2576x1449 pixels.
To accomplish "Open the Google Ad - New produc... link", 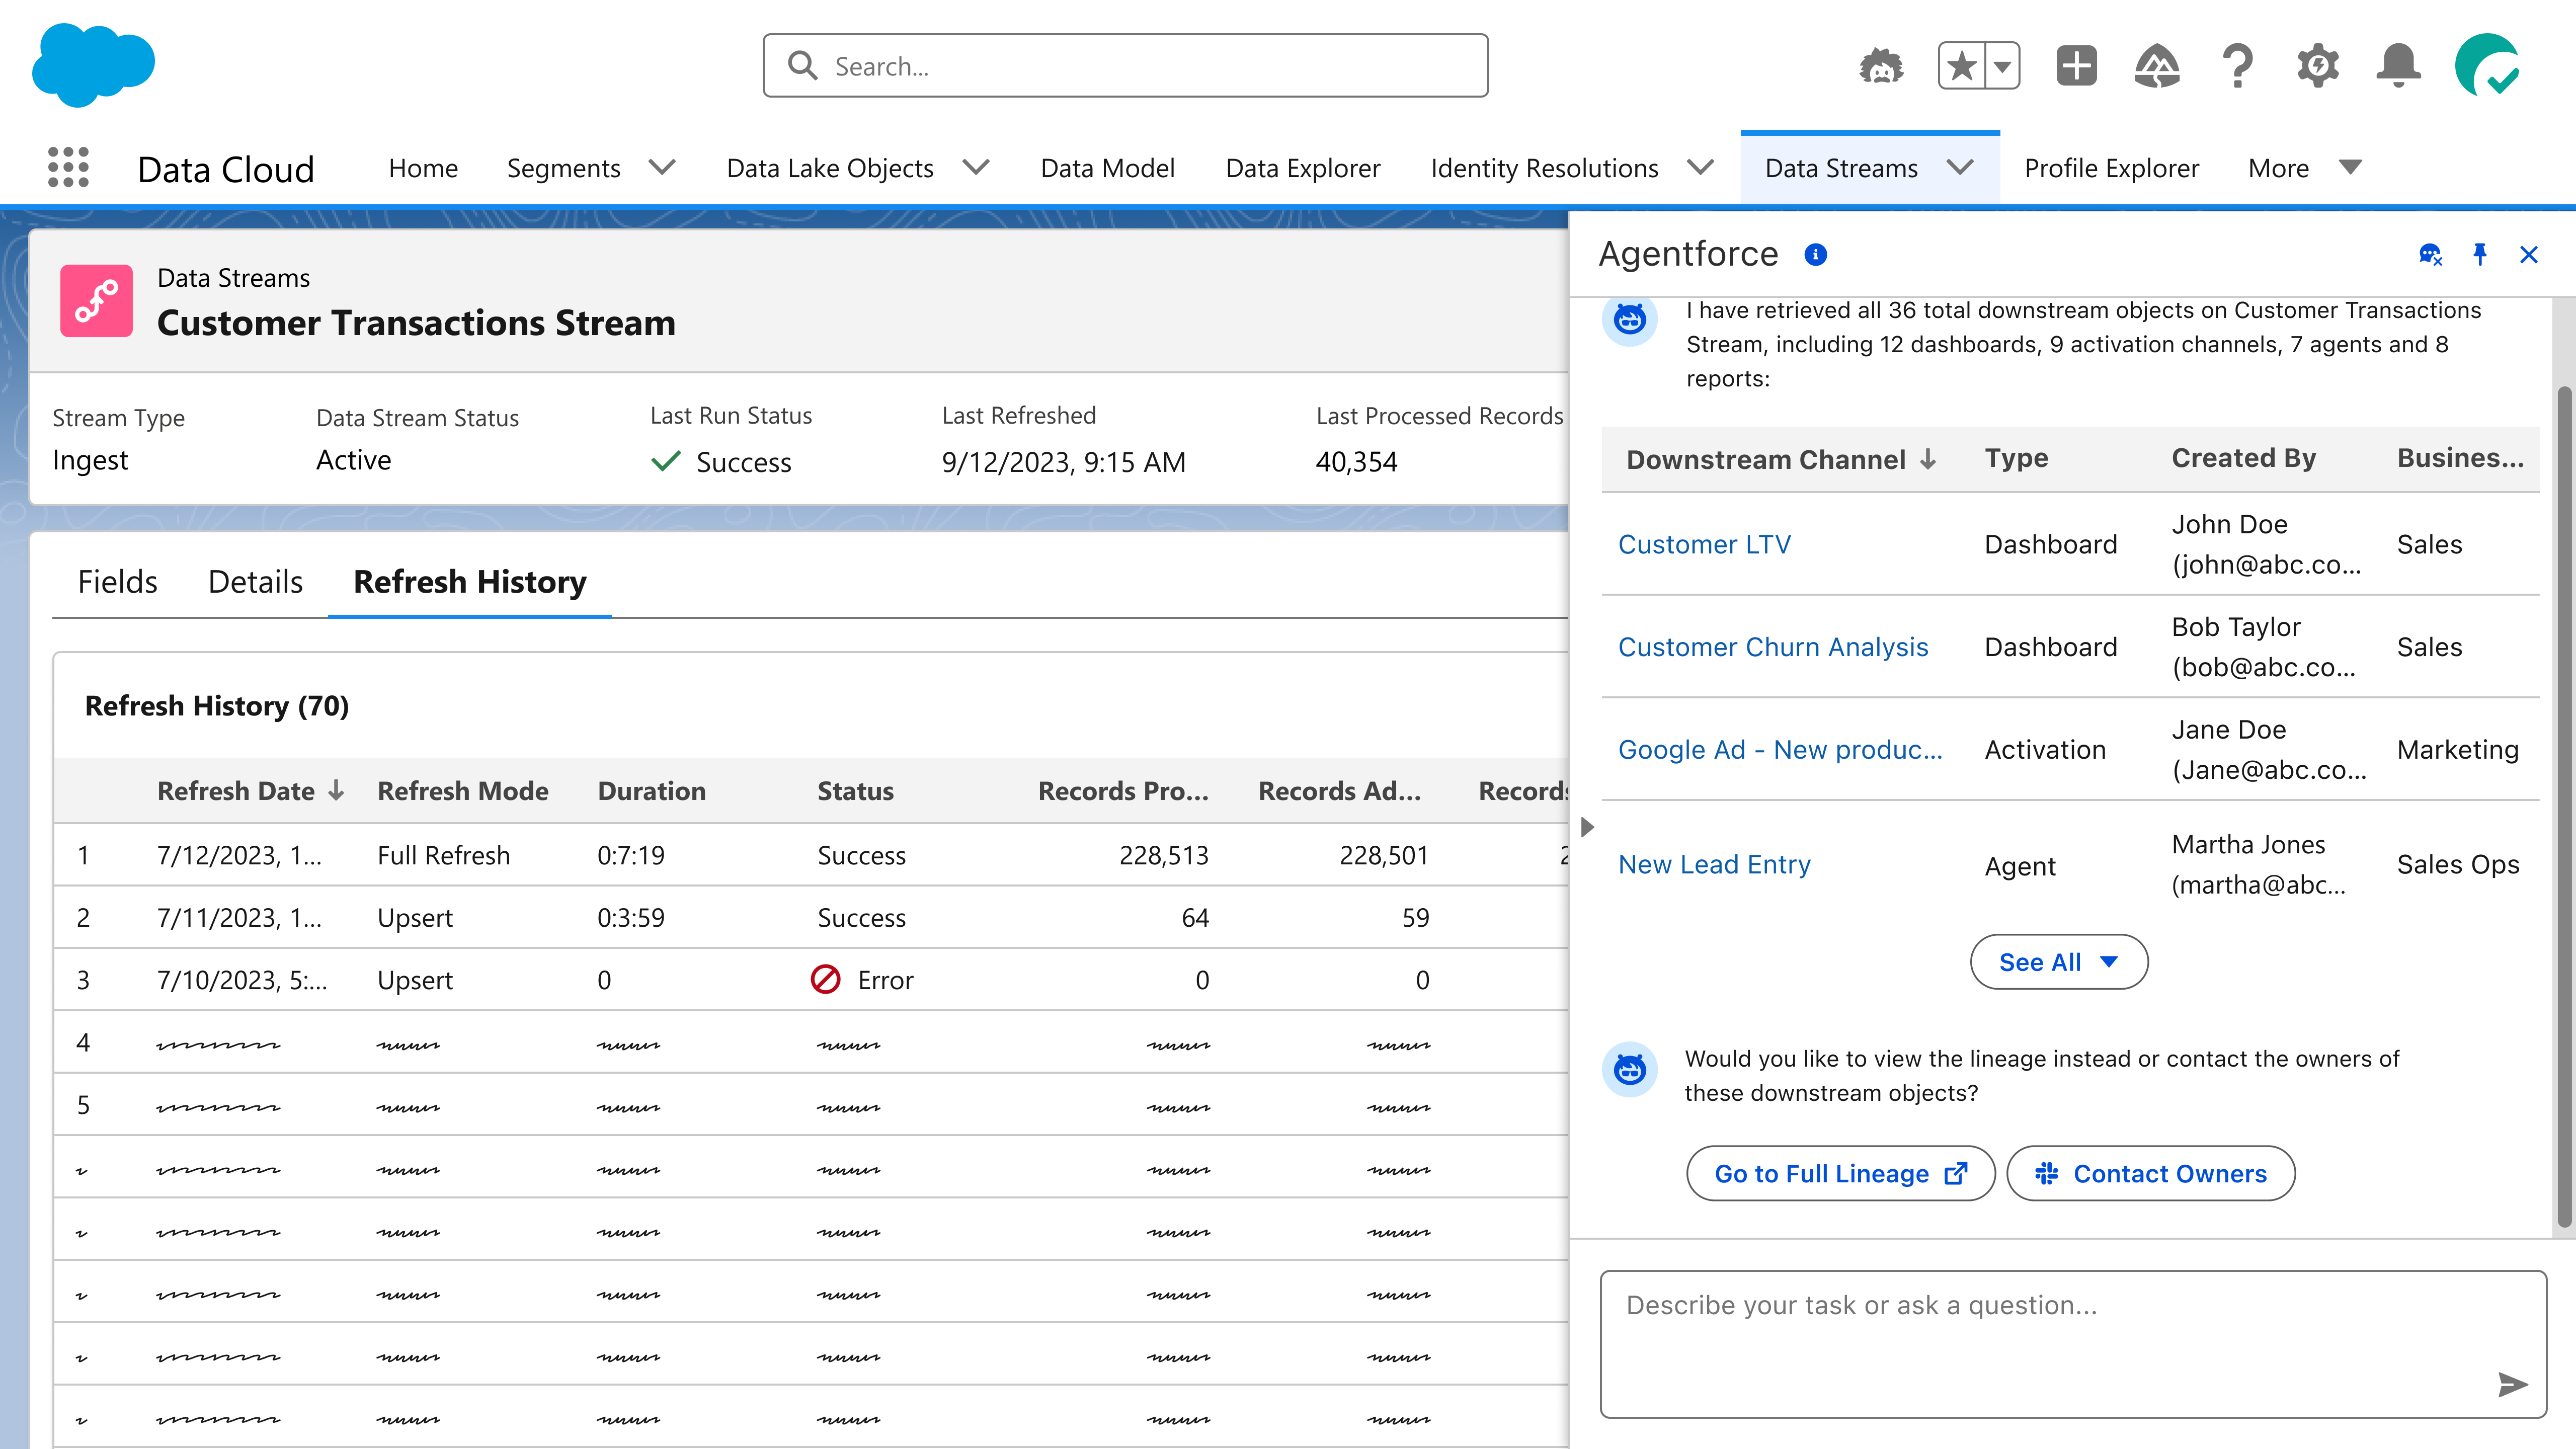I will pyautogui.click(x=1780, y=749).
